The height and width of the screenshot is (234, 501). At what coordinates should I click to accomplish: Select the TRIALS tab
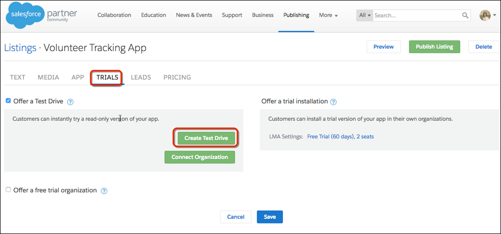(107, 77)
